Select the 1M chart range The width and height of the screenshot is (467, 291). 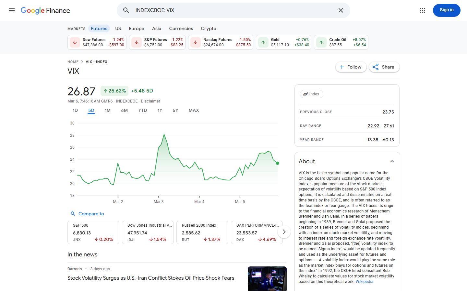coord(108,110)
